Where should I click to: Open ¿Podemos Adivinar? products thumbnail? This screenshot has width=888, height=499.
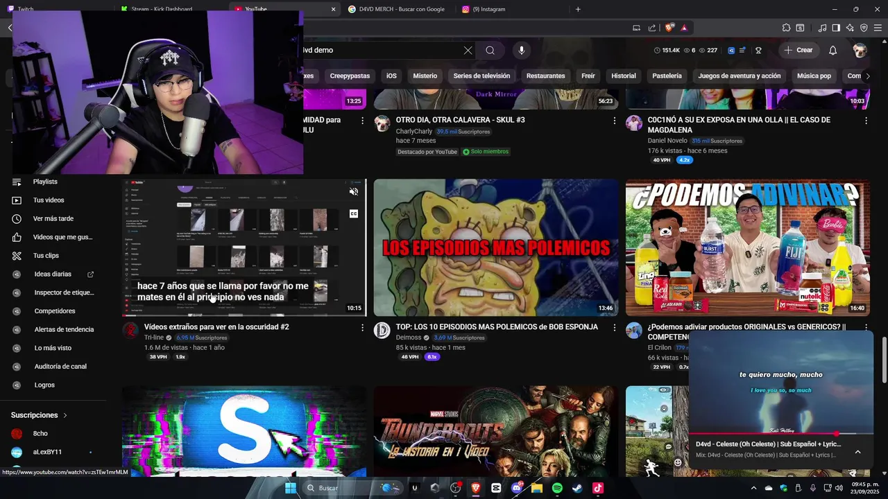point(748,247)
